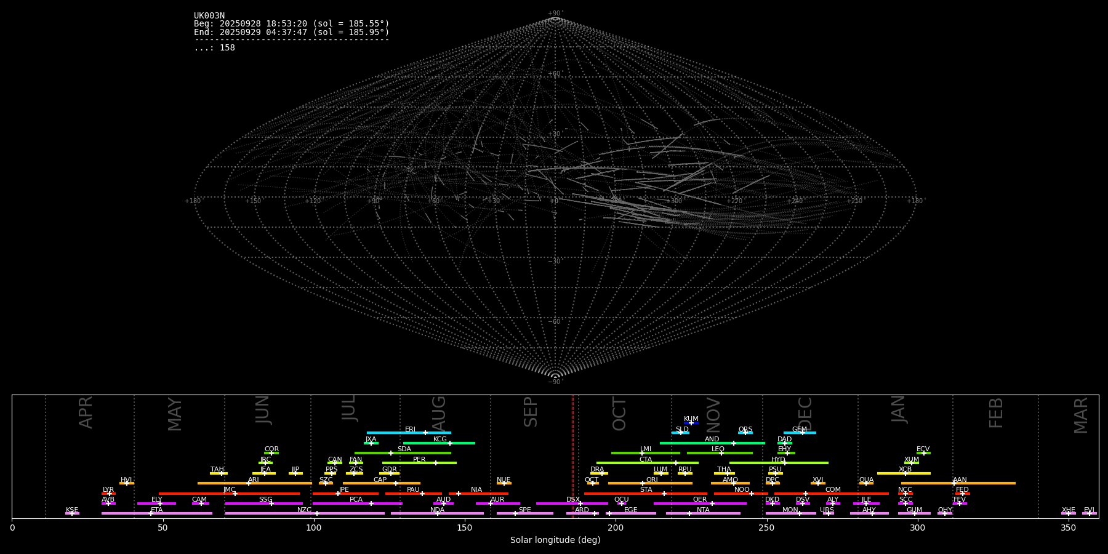Select the LMI shower activity bar
The image size is (1108, 554).
coord(646,453)
